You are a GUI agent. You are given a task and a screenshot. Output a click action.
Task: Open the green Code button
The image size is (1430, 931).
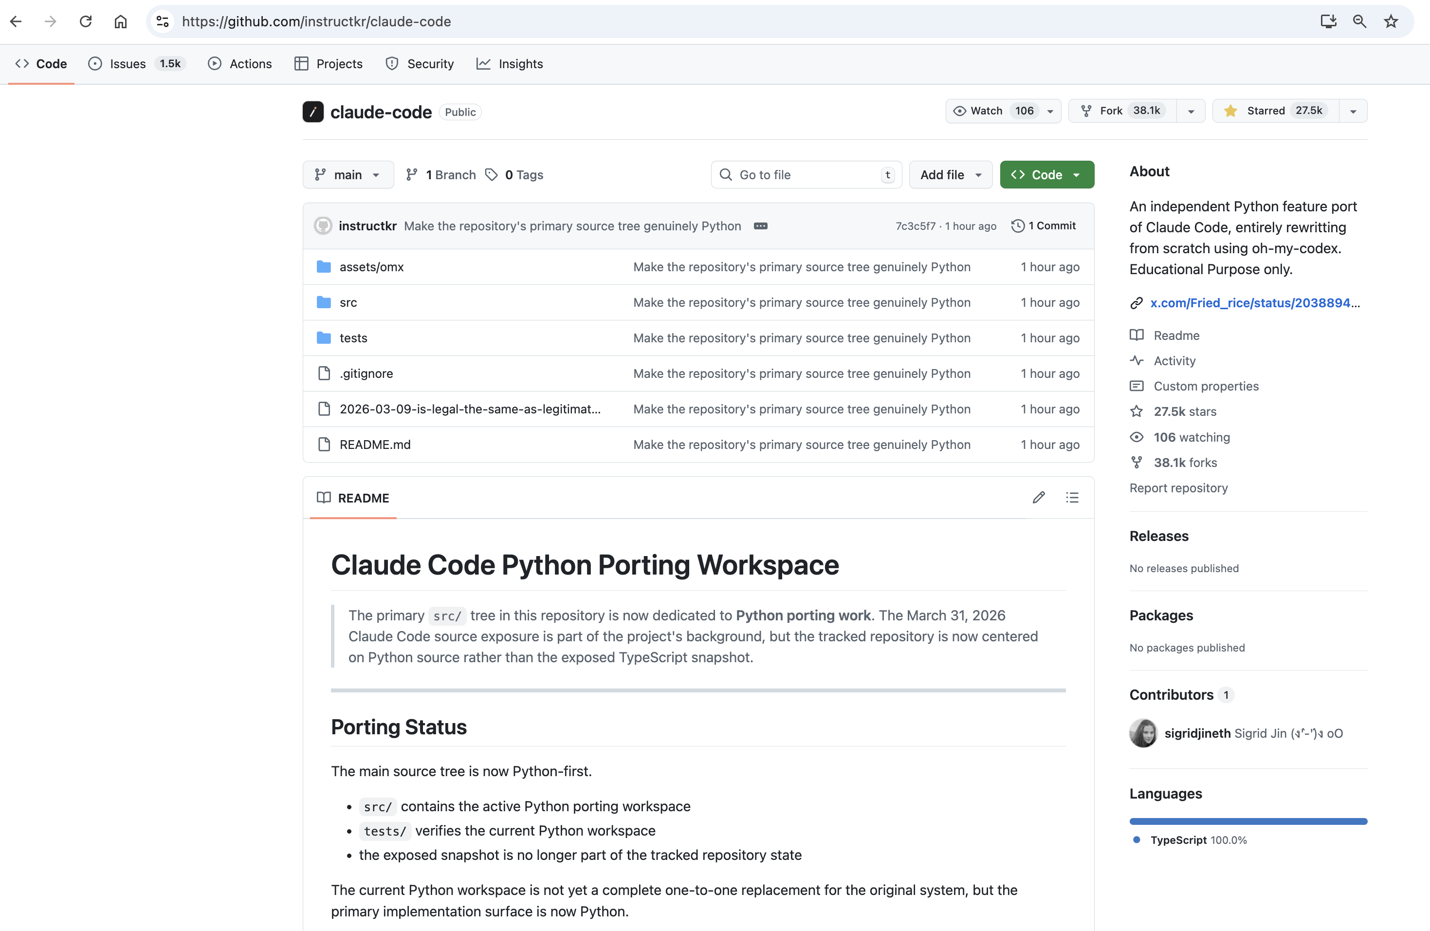(1046, 175)
